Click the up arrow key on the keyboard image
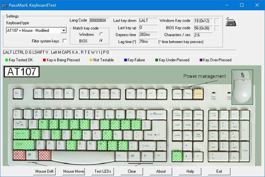Screen dimensions: 265x177 188,146
